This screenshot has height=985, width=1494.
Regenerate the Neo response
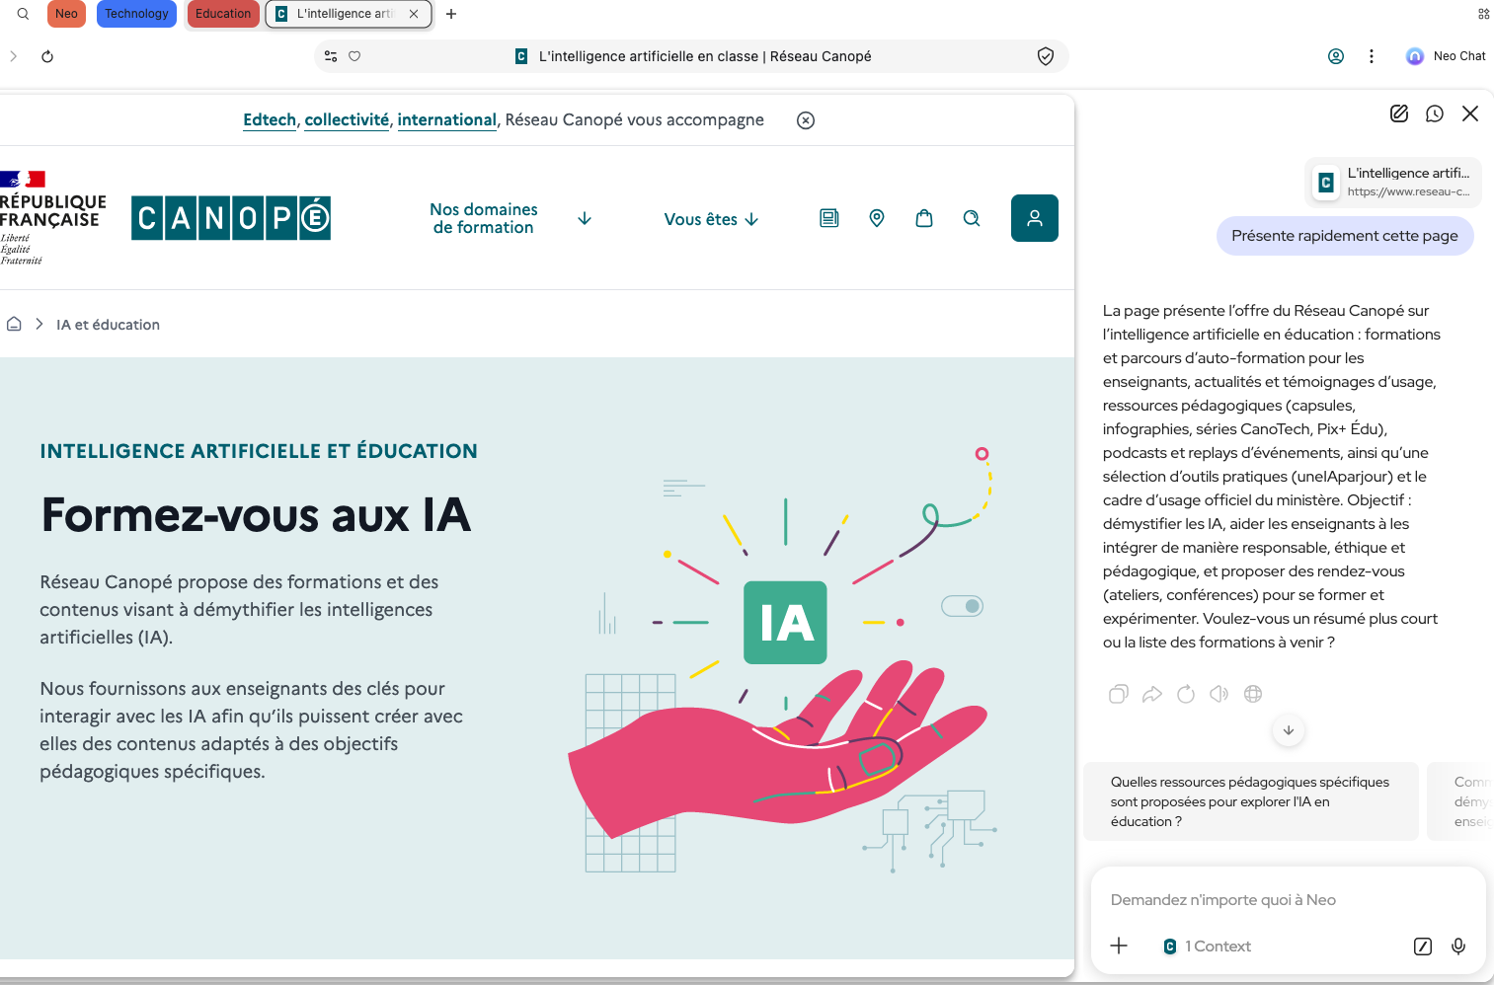pos(1186,694)
